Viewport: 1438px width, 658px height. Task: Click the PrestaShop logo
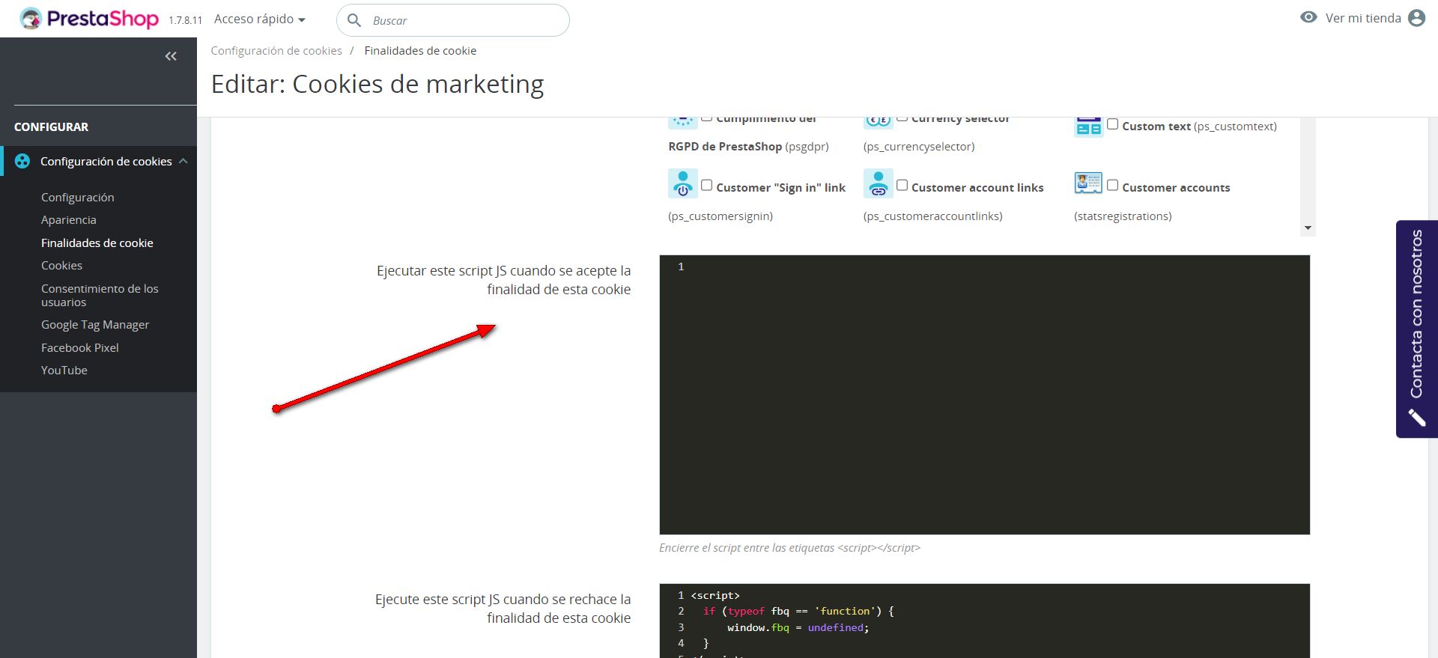[89, 19]
